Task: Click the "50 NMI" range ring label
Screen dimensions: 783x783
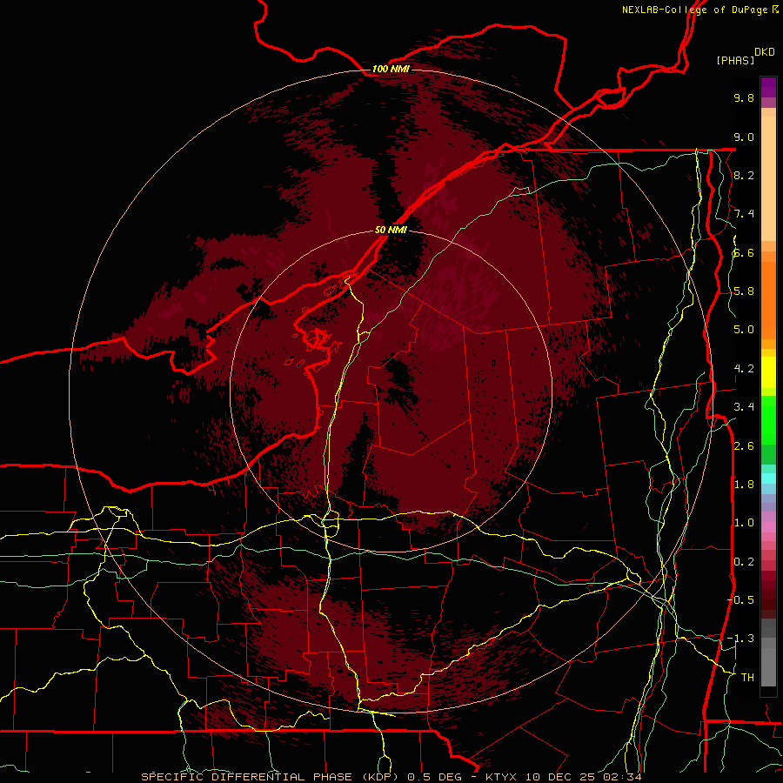Action: point(391,230)
